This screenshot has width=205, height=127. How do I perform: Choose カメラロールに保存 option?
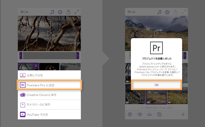coord(49,104)
